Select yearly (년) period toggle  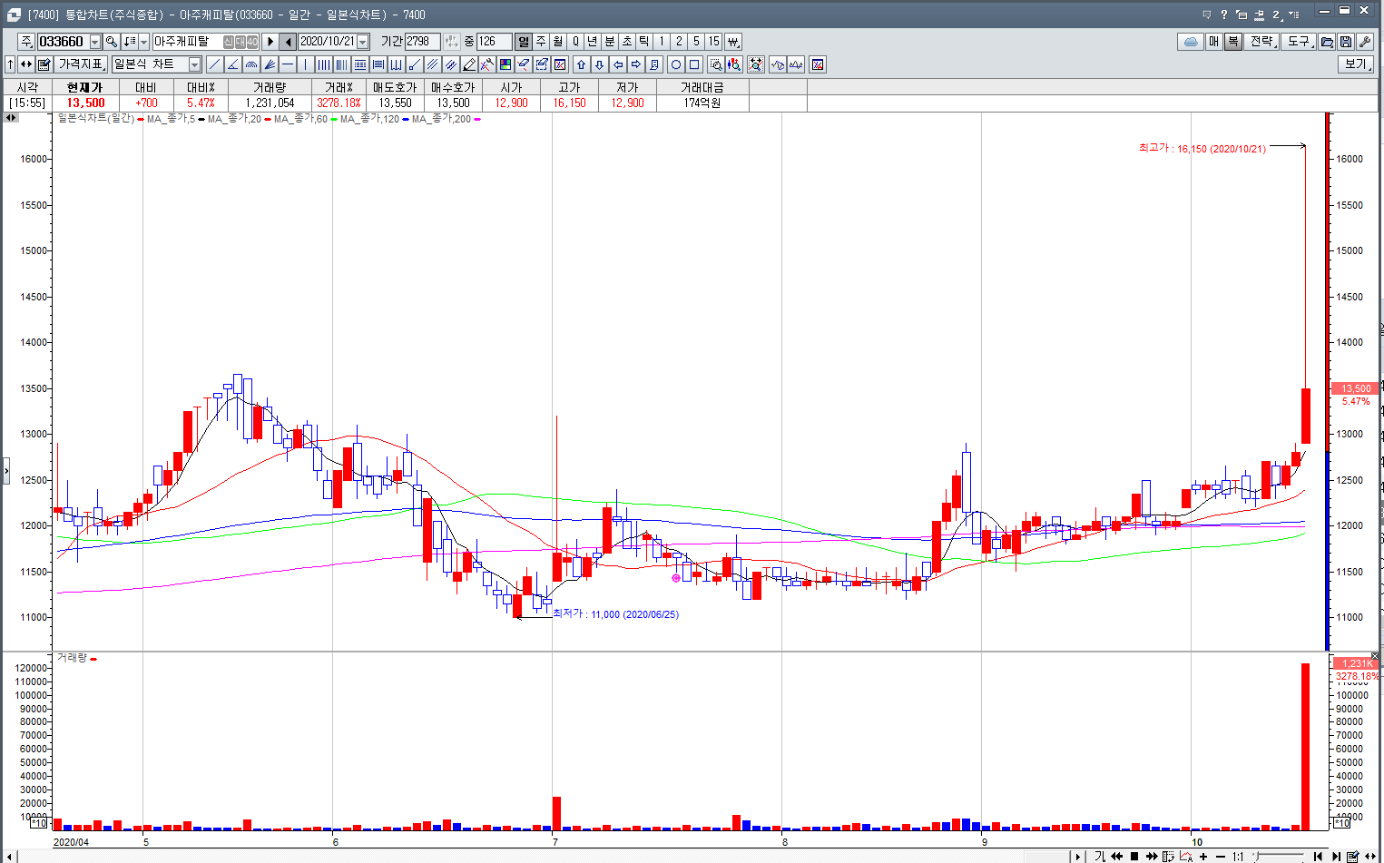(593, 42)
